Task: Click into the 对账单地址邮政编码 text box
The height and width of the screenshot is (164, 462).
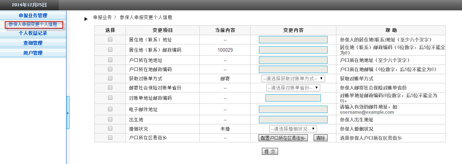Action: 293,98
